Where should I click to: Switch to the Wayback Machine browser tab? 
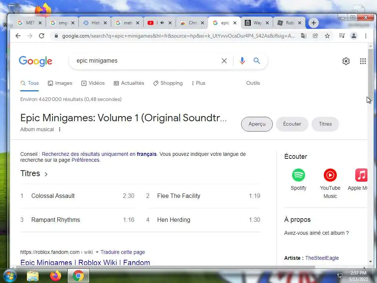click(256, 23)
